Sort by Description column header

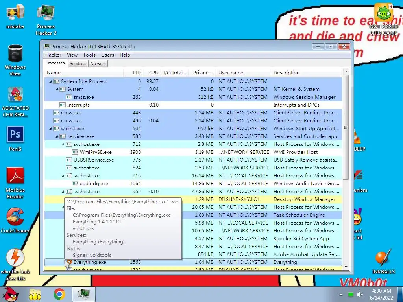pos(307,73)
